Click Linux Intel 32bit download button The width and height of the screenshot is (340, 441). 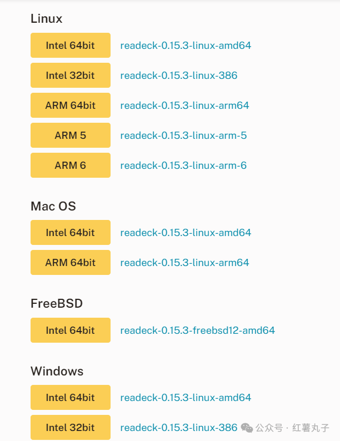(71, 76)
